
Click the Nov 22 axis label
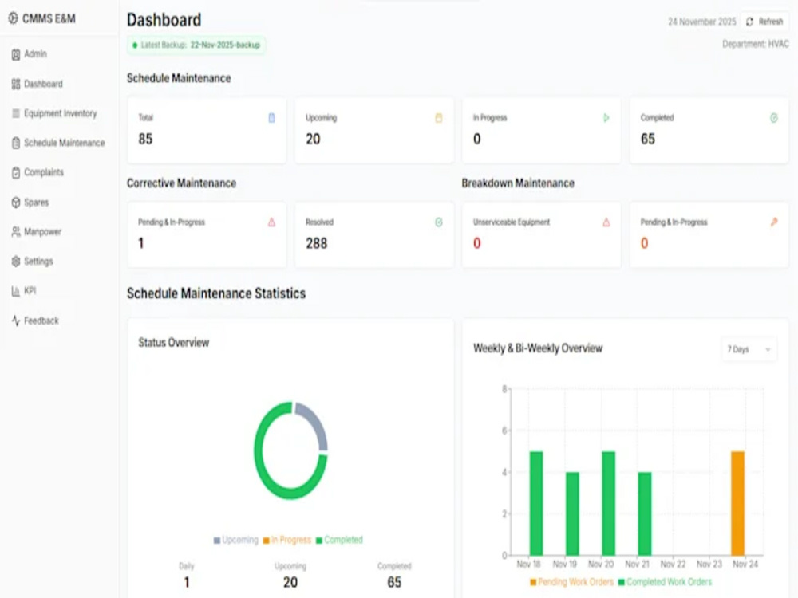point(674,564)
